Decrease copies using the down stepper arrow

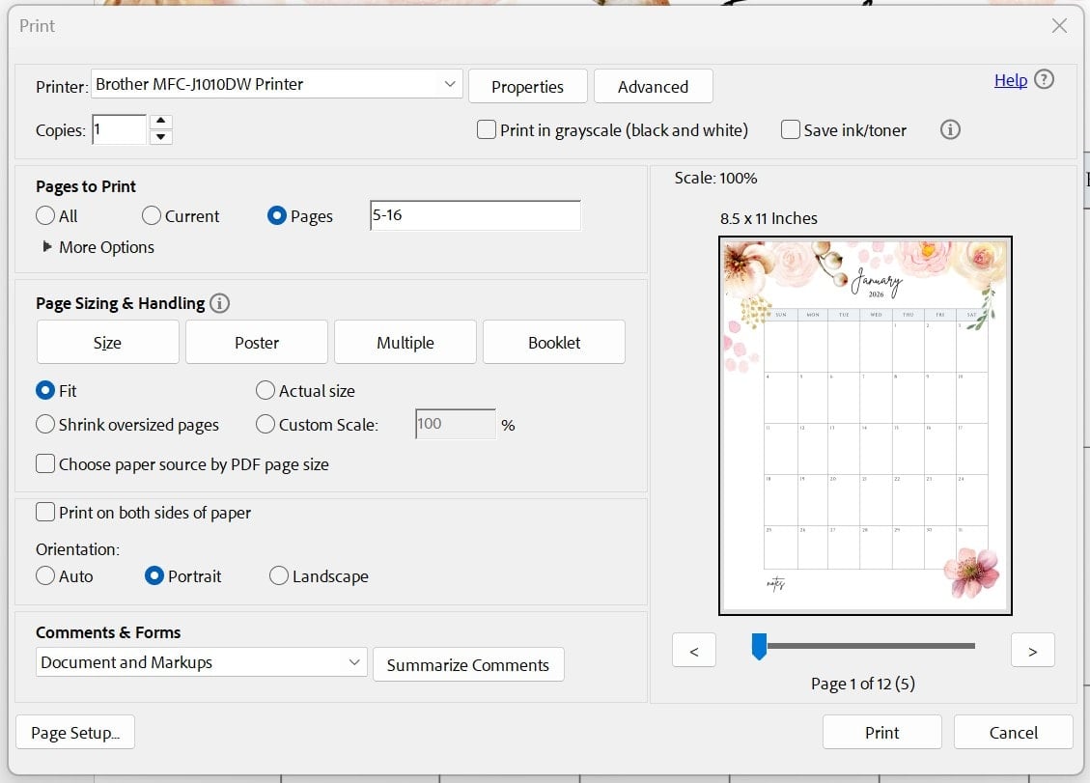coord(161,135)
